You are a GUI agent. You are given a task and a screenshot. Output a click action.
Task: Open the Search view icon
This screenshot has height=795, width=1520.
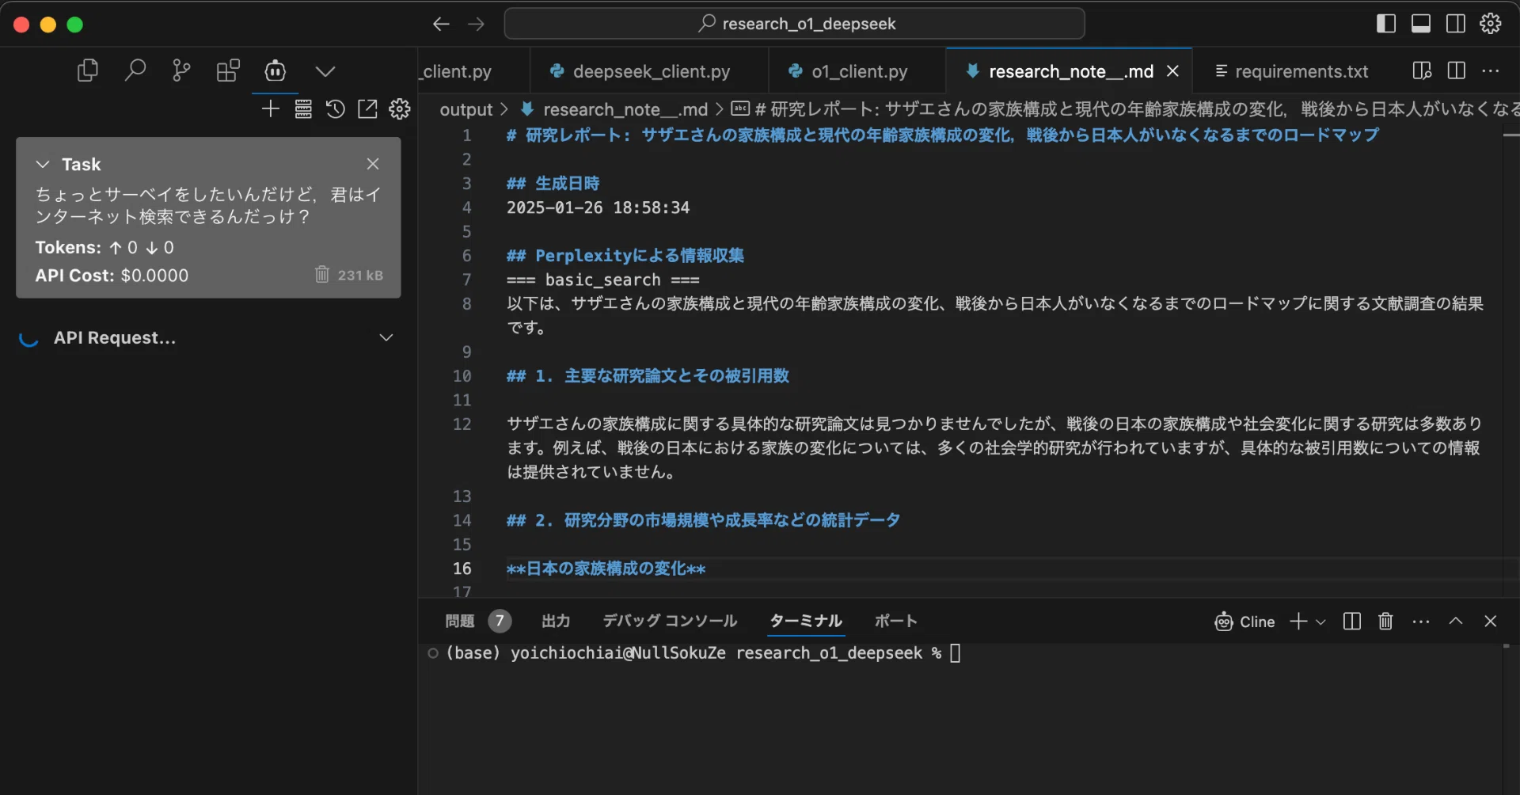(x=135, y=71)
